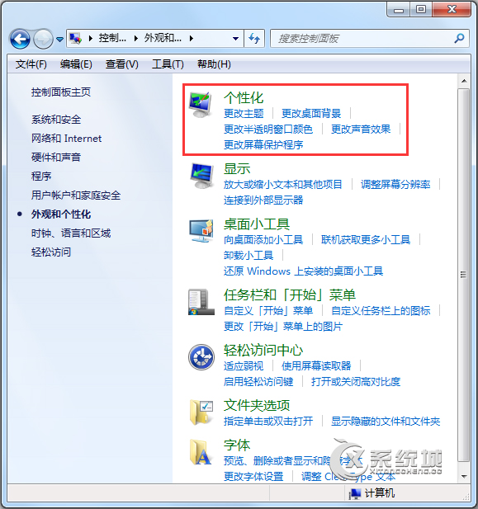
Task: Open 系统和安全 in the sidebar
Action: point(56,120)
